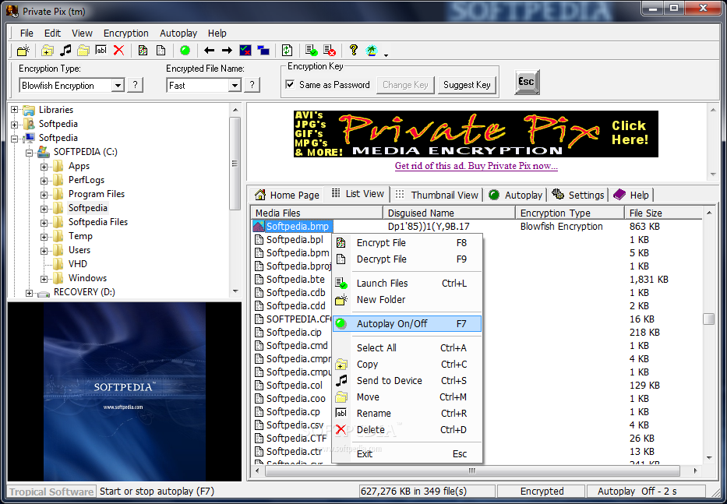
Task: Click the Change Key button
Action: [x=405, y=85]
